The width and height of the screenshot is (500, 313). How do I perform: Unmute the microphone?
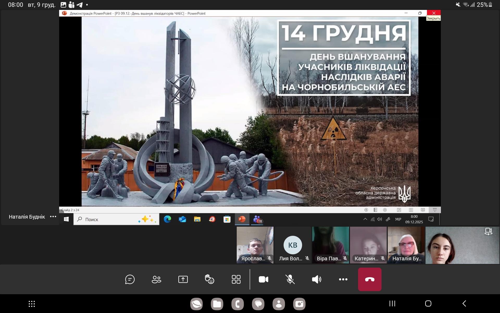click(290, 279)
